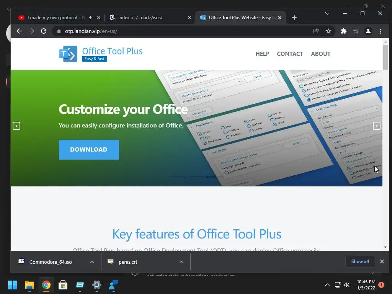Click the blue DOWNLOAD button
This screenshot has width=392, height=294.
[89, 150]
